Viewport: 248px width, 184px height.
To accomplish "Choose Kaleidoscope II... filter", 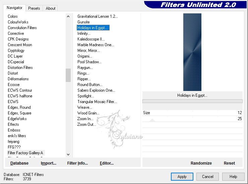I will (x=91, y=39).
